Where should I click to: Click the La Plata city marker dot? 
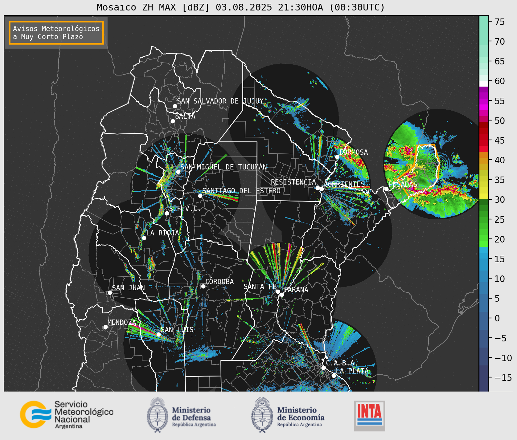334,375
